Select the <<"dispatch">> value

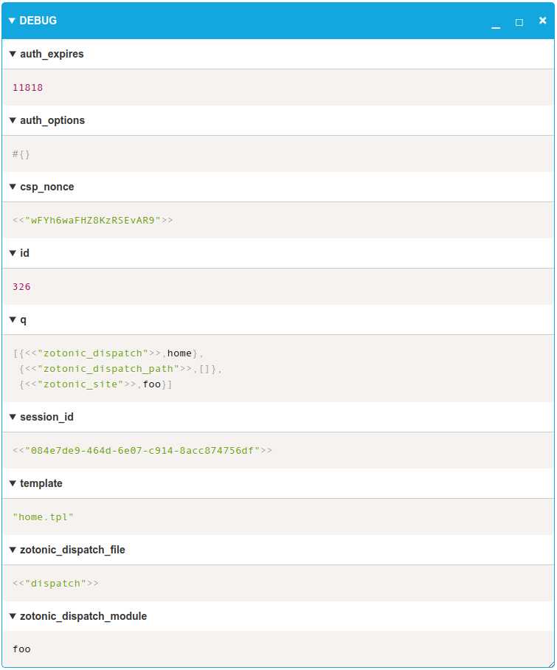click(x=55, y=583)
